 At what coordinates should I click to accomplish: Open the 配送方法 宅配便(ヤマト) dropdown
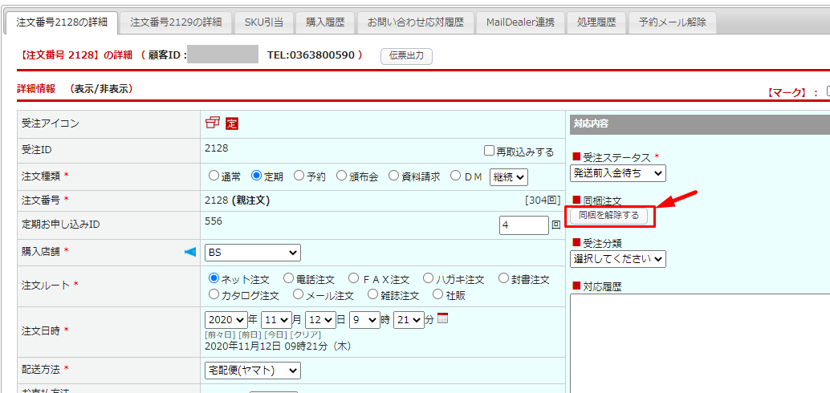point(252,370)
